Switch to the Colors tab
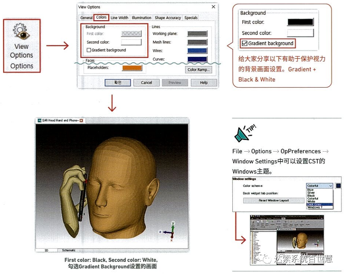The height and width of the screenshot is (274, 344). click(x=101, y=17)
